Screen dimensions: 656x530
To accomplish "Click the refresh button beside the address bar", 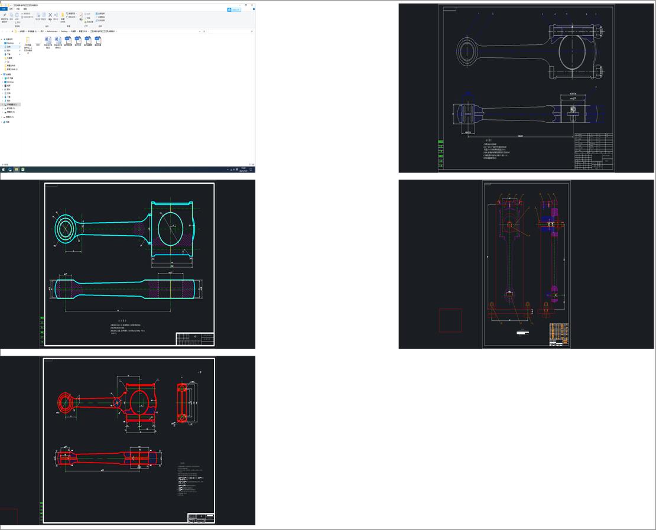I will (204, 31).
